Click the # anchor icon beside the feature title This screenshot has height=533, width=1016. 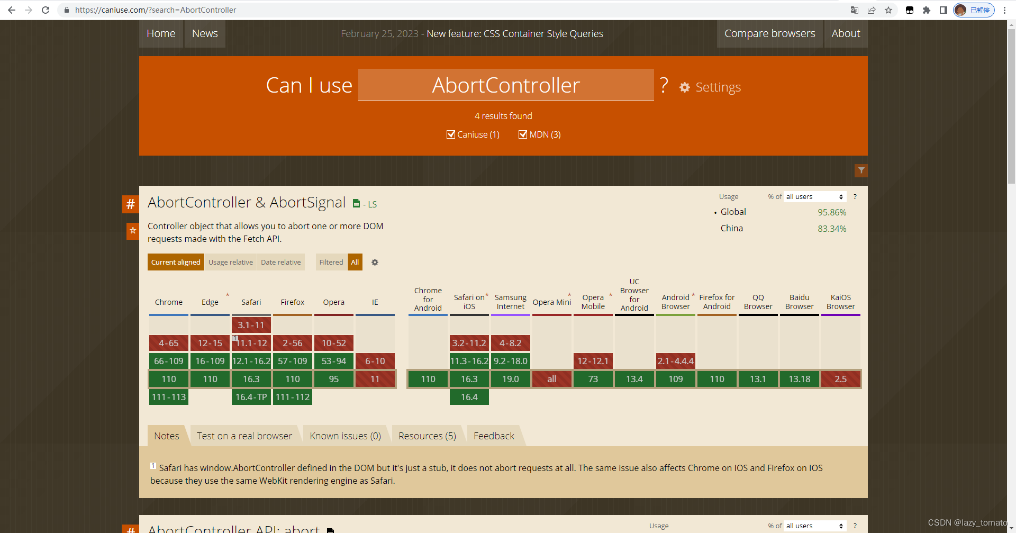(x=130, y=204)
